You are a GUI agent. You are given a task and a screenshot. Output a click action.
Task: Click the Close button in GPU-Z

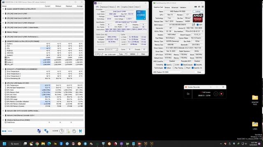click(x=199, y=72)
